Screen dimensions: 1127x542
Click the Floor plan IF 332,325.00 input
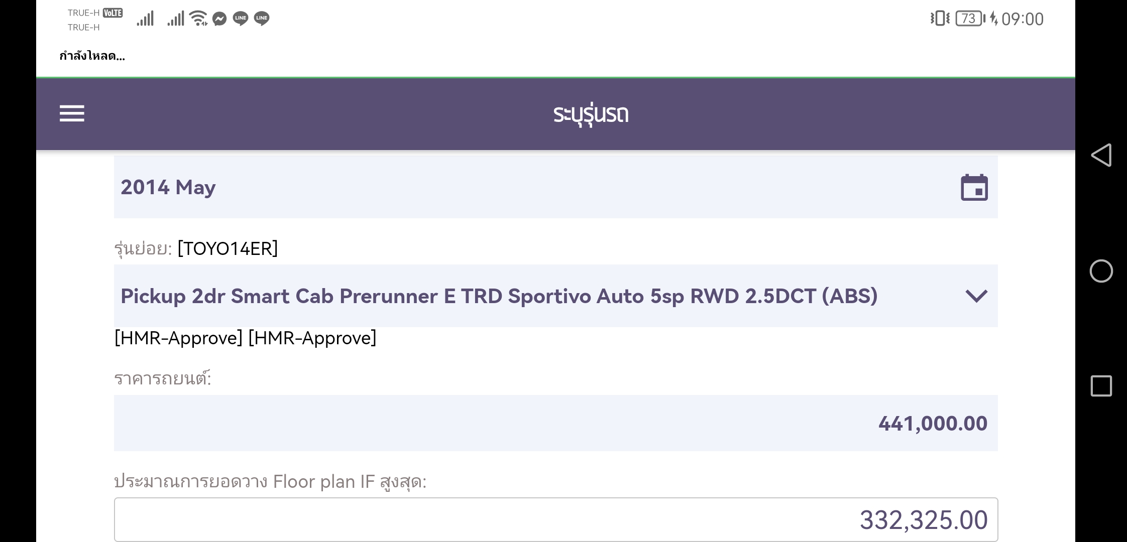tap(555, 519)
